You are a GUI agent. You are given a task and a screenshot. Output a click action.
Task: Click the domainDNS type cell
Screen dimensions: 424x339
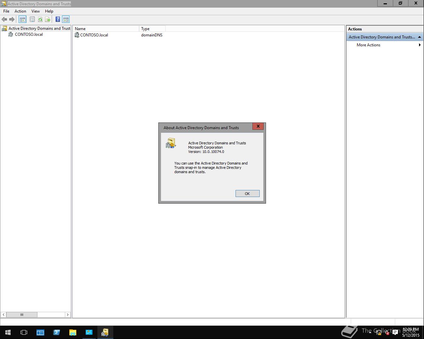tap(152, 35)
